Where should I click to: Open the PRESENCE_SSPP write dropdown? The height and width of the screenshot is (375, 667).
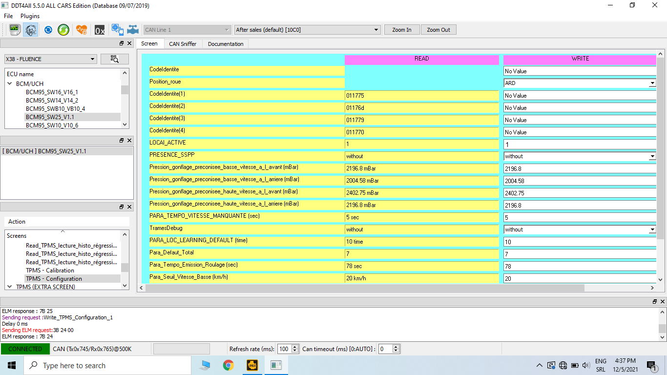pyautogui.click(x=652, y=157)
